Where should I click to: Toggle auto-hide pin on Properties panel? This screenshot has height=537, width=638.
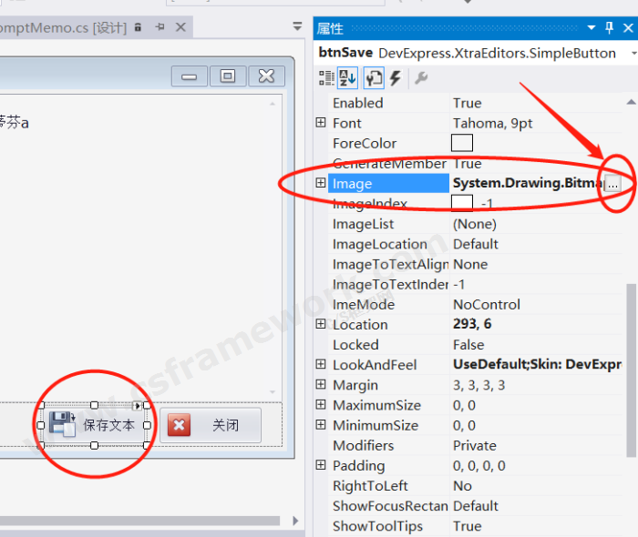click(610, 28)
